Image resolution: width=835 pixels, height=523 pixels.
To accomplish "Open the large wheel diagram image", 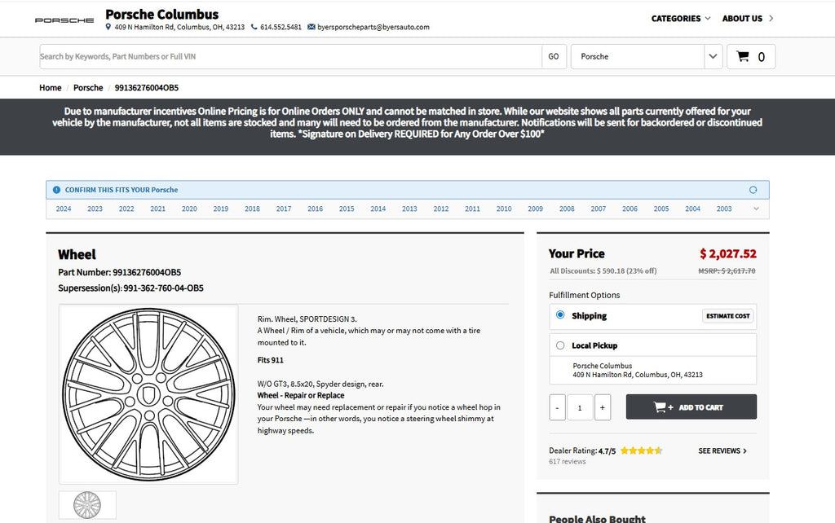I will click(x=148, y=394).
